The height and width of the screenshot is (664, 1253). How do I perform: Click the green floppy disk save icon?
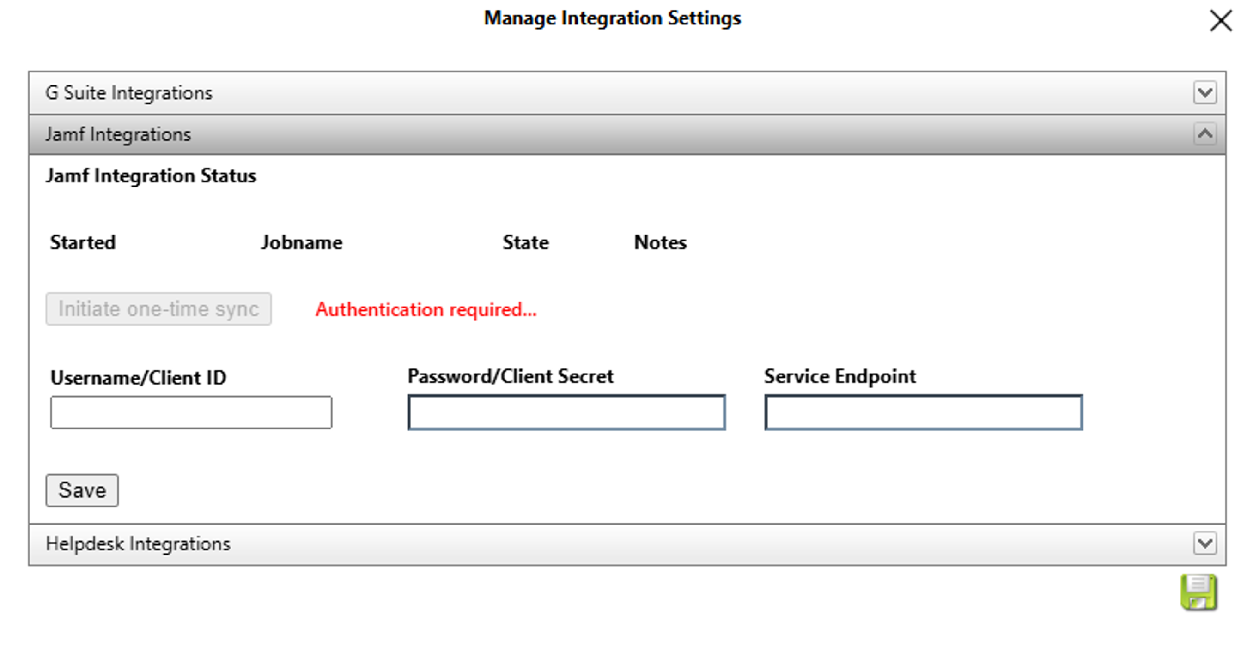click(1198, 592)
